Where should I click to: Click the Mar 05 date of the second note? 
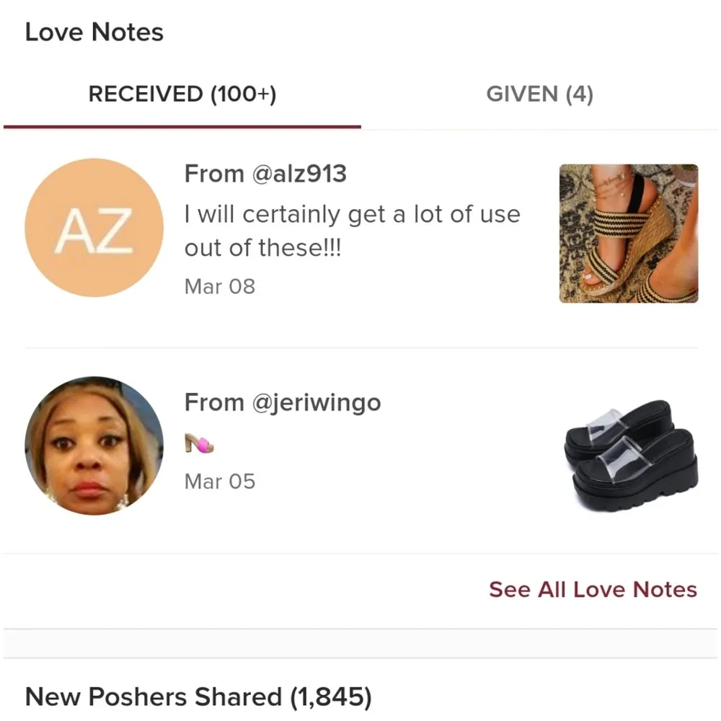220,482
